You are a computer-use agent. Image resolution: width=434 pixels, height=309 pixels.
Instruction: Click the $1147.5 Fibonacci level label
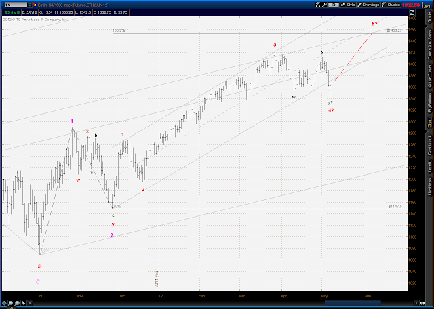click(x=395, y=207)
